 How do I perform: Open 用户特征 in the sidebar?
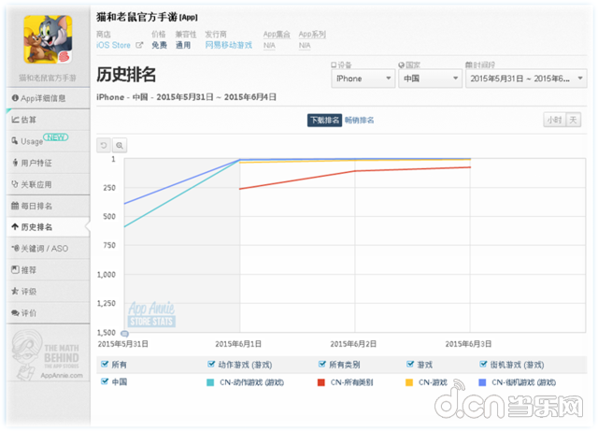tap(49, 163)
